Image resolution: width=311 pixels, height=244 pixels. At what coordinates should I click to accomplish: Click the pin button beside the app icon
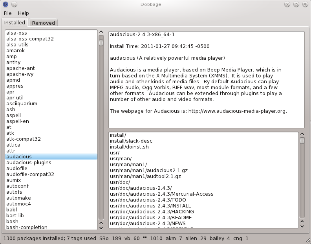click(x=14, y=4)
